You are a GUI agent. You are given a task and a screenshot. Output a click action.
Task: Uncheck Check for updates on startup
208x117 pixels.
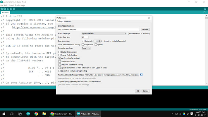(x=60, y=65)
